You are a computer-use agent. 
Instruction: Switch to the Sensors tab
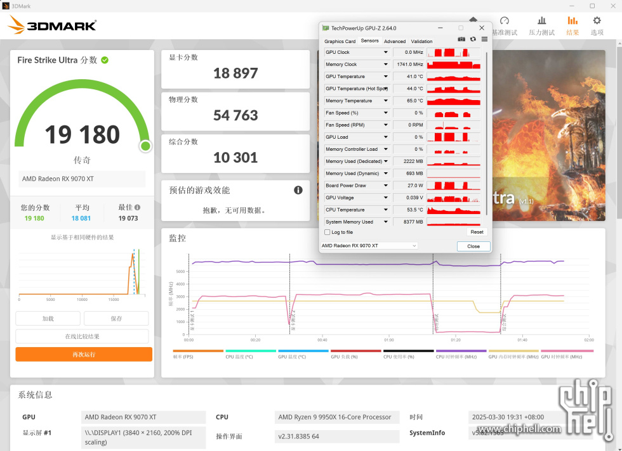click(x=369, y=41)
